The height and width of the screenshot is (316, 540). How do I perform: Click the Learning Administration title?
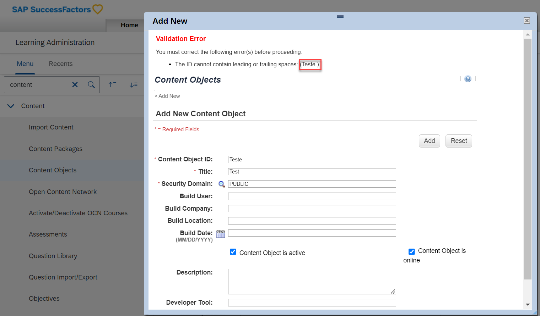click(55, 43)
